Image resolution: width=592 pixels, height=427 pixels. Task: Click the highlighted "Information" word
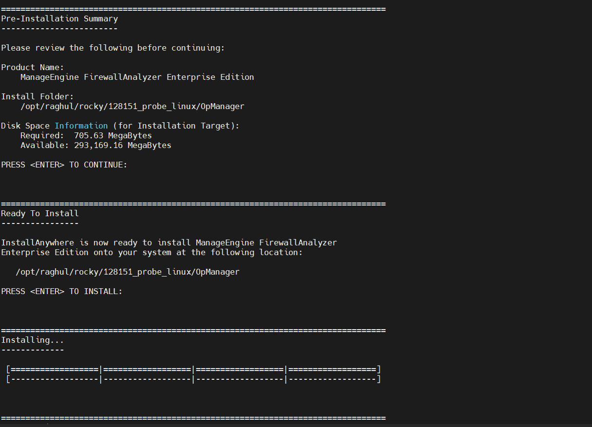pos(81,126)
